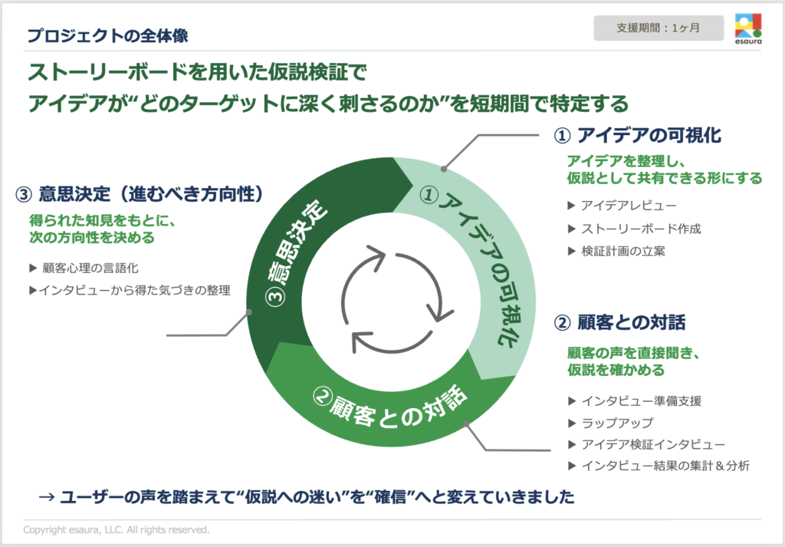The width and height of the screenshot is (785, 547).
Task: Click the gray connector dot on the dark green segment
Action: 249,312
